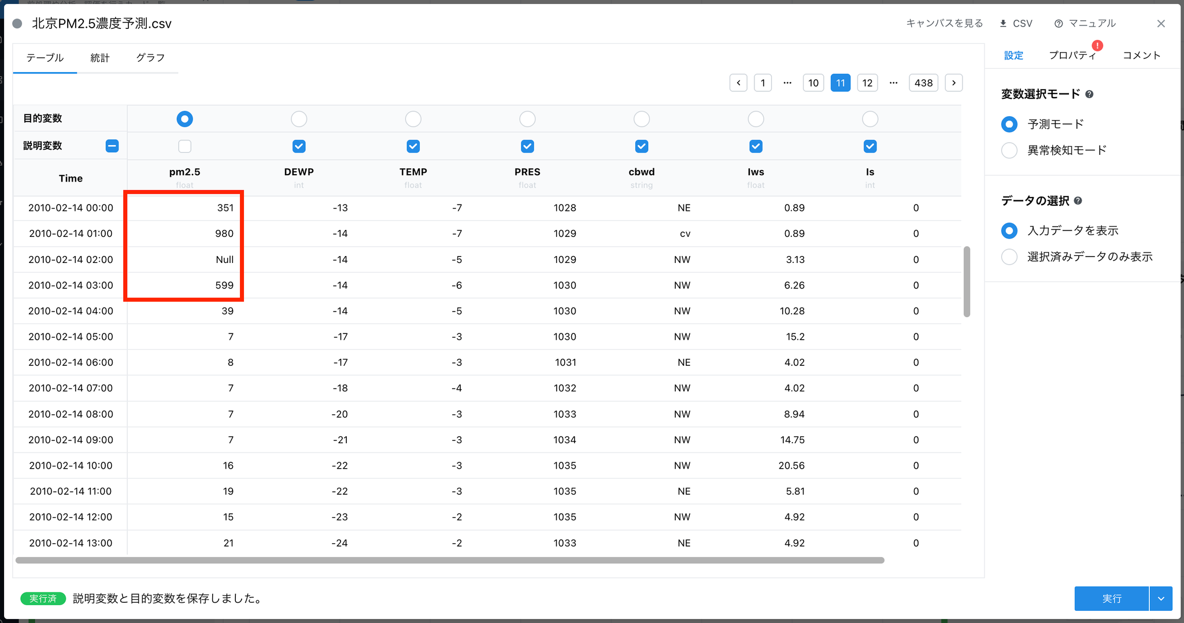Select pm2.5 as 目的変数 radio
This screenshot has height=623, width=1184.
[184, 119]
